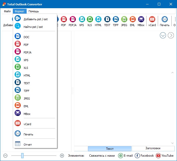Open the Facebook link
Image resolution: width=177 pixels, height=161 pixels.
144,156
